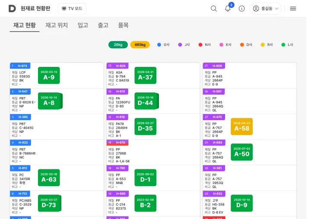The height and width of the screenshot is (219, 311).
Task: Click the H-875 item header
Action: pyautogui.click(x=214, y=117)
